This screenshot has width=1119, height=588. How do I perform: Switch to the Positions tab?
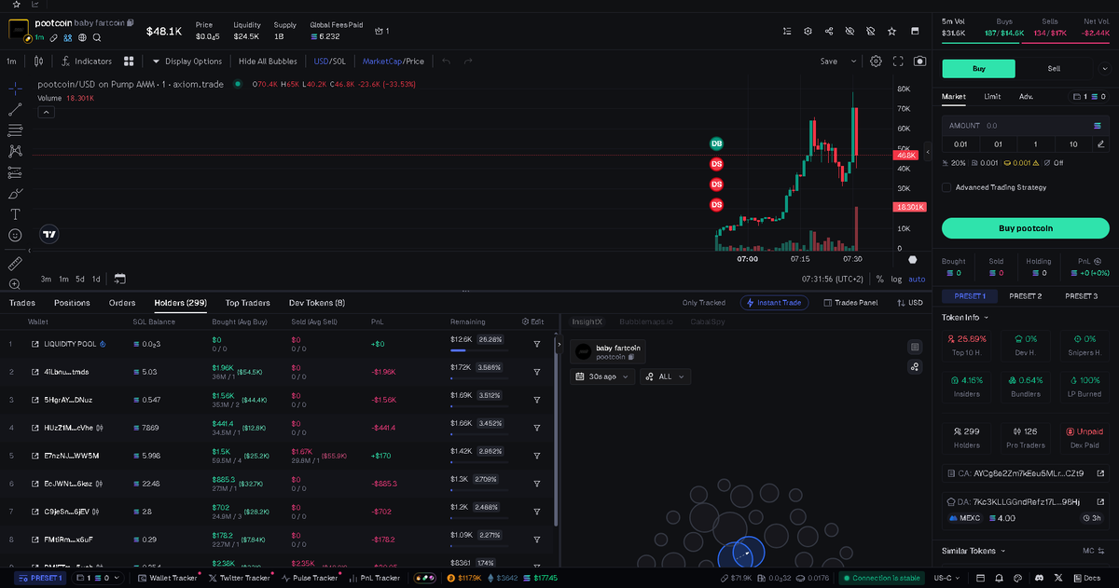point(72,303)
